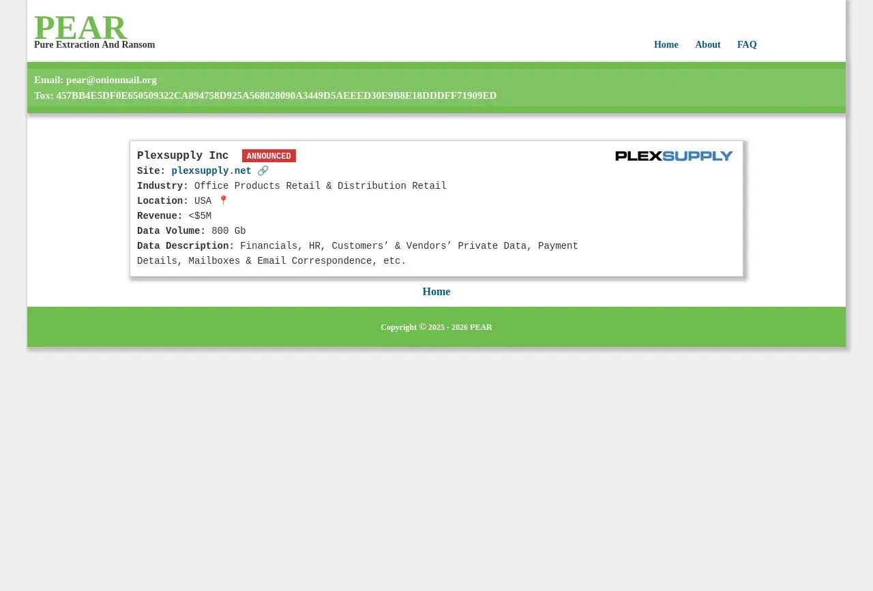Click the location pin icon after USA
Screen dimensions: 873x591
pyautogui.click(x=223, y=201)
